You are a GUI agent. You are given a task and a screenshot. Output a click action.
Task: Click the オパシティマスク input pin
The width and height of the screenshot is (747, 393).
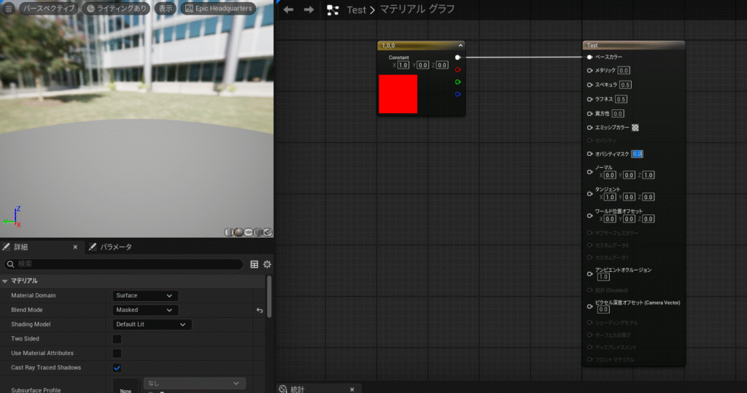pos(589,154)
